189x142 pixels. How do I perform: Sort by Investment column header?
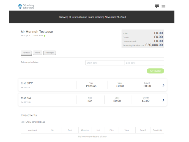pyautogui.click(x=32, y=130)
